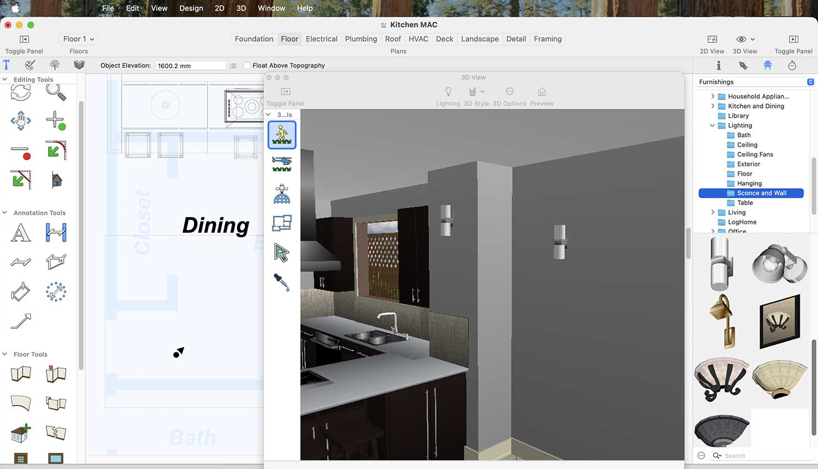Open the Floor 1 dropdown
The width and height of the screenshot is (818, 469).
click(x=79, y=39)
